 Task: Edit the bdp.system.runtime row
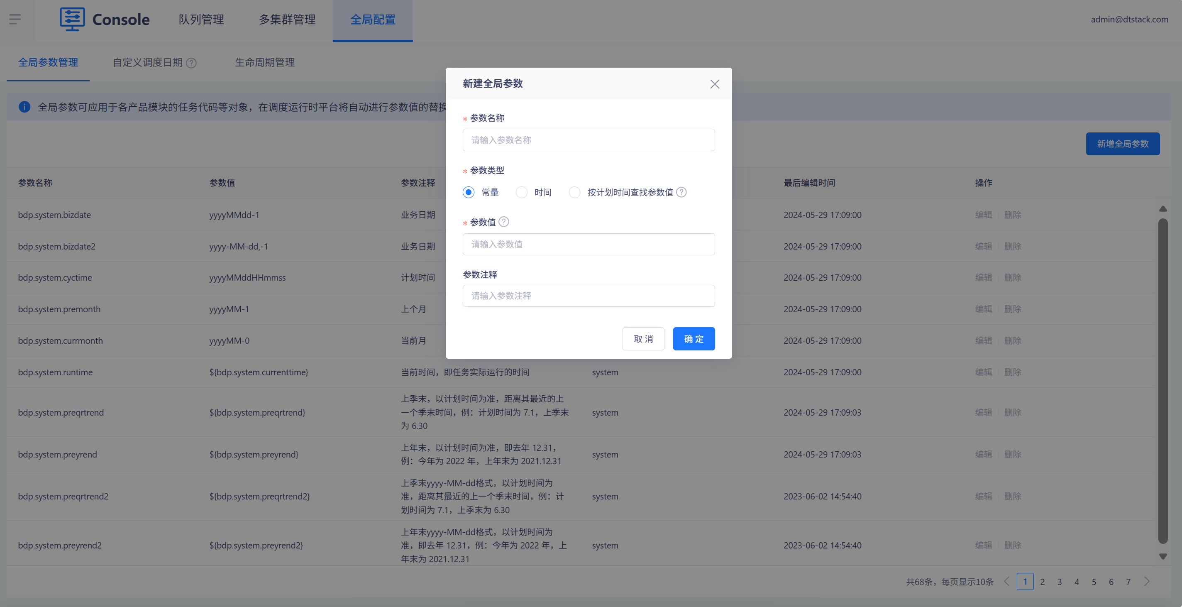[x=983, y=372]
